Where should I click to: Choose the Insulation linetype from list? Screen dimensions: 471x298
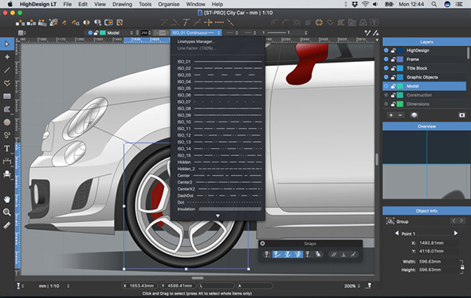(217, 209)
